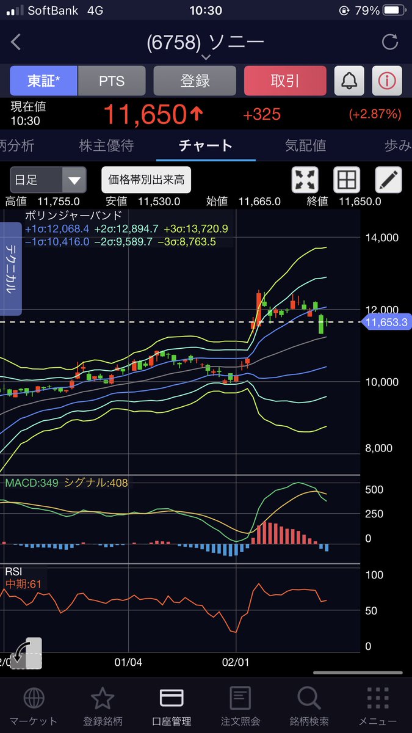
Task: Switch to the PTS market toggle
Action: [112, 81]
